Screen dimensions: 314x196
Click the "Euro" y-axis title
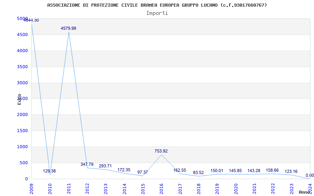click(19, 99)
